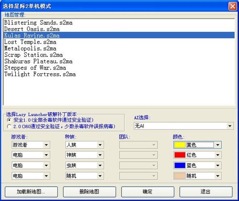Open the 红色 color dropdown
Screen dimensions: 239x201
[x=197, y=155]
